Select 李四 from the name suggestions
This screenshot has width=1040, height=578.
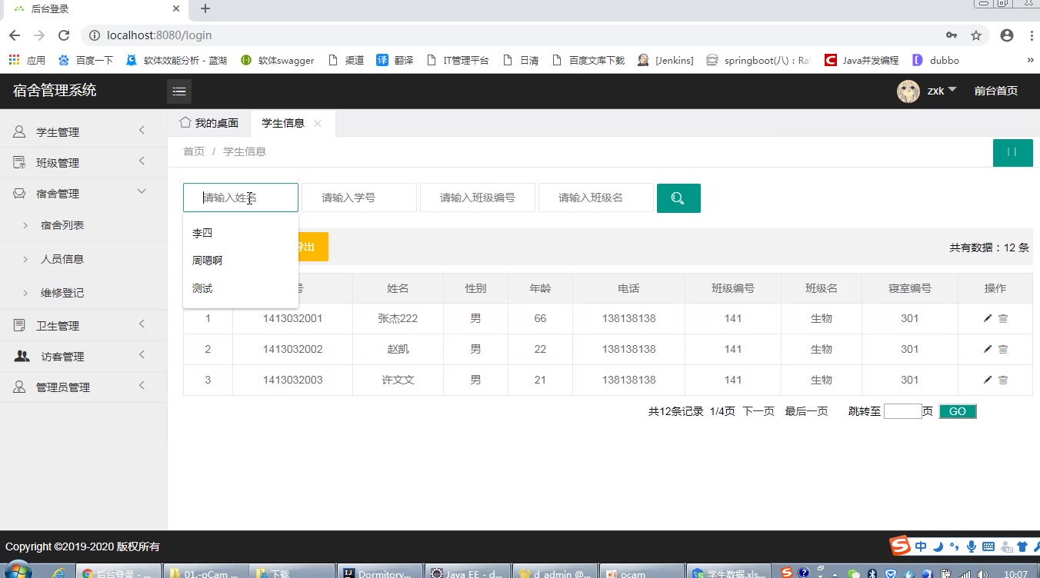(x=202, y=233)
